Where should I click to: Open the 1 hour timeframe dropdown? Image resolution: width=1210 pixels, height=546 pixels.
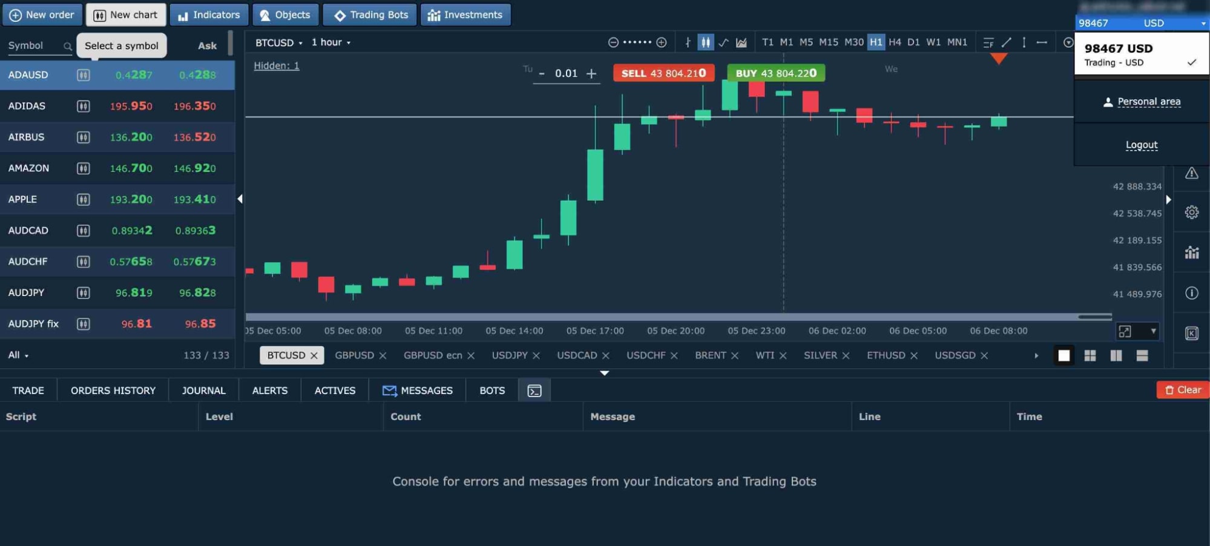(330, 42)
